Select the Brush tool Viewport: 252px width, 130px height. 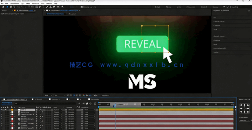tap(47, 7)
